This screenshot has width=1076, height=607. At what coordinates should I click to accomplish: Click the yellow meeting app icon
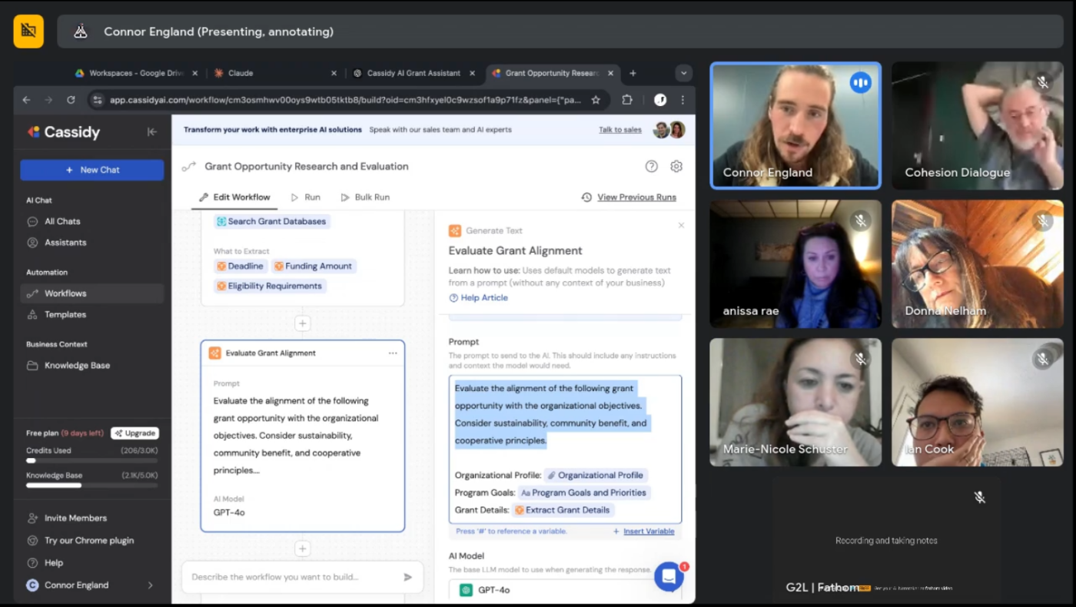[x=28, y=31]
